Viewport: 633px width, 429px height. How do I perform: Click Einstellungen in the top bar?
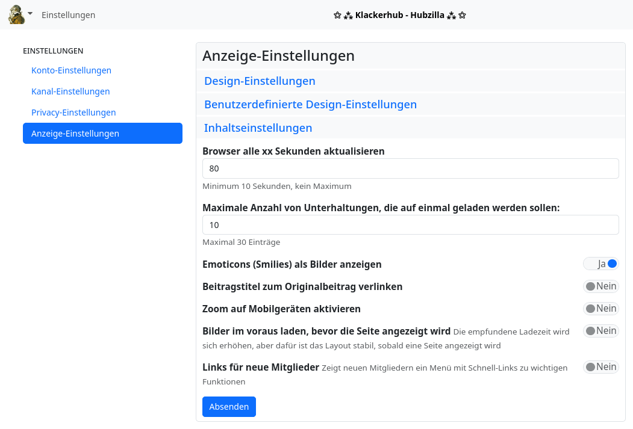coord(68,15)
